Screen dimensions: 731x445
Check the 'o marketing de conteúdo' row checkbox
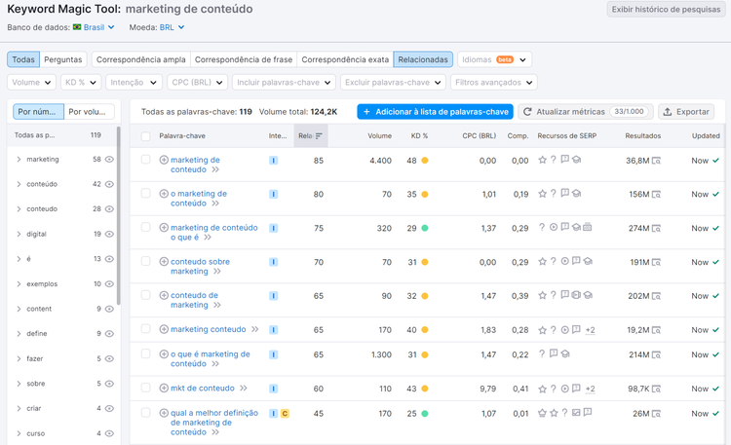click(146, 193)
